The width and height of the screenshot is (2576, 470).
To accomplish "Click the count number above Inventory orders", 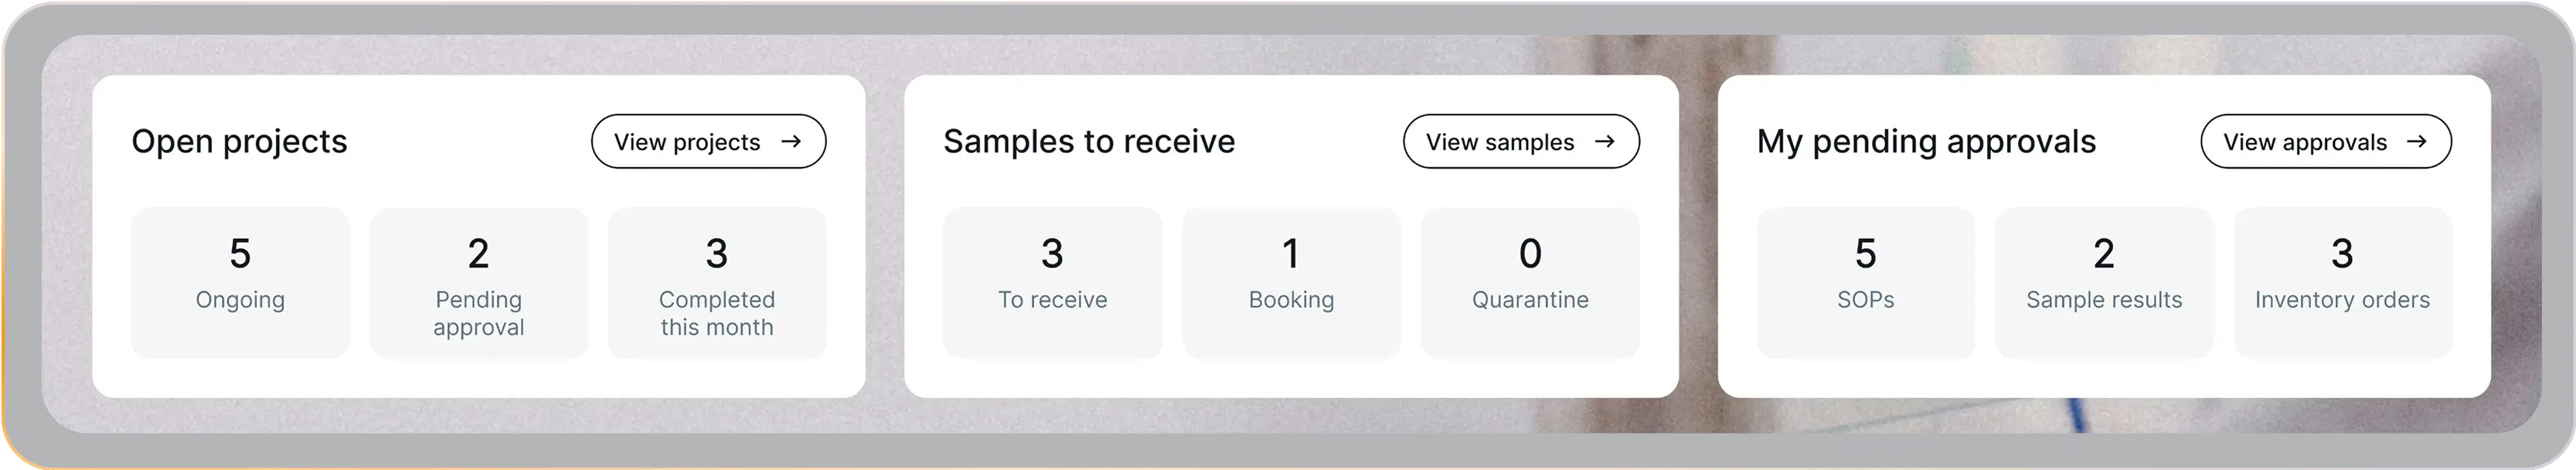I will pos(2342,254).
